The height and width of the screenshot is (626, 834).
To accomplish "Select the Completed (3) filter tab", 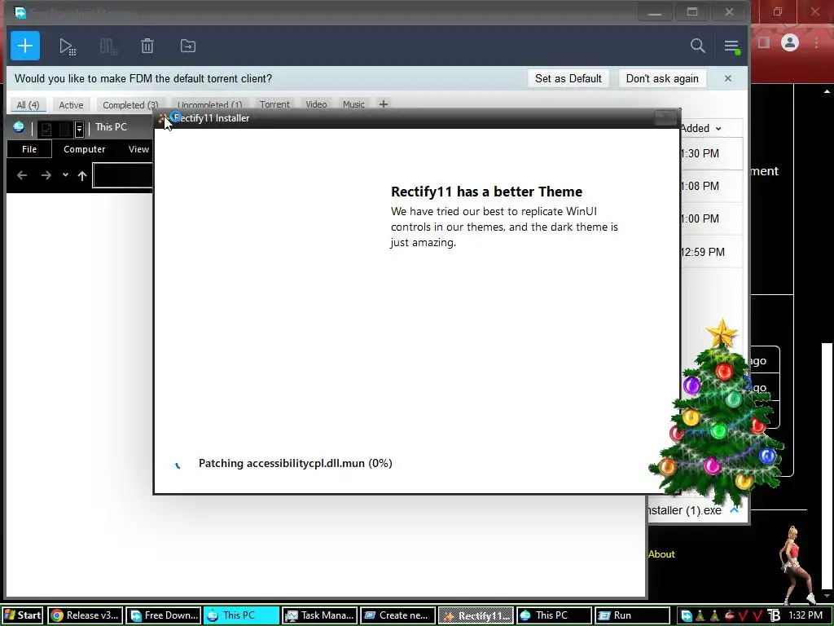I will [130, 105].
